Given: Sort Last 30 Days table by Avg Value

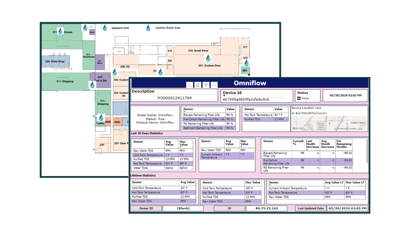Looking at the screenshot, I should (x=169, y=143).
